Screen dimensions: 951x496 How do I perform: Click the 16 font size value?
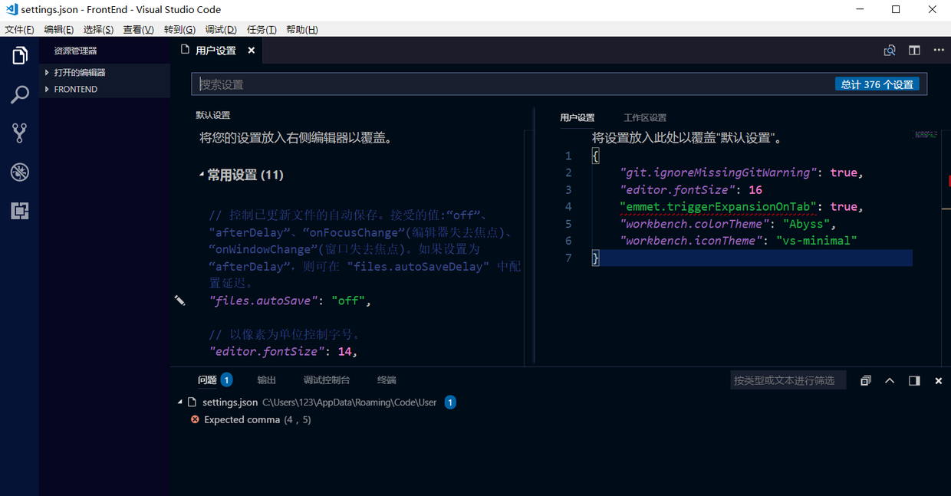pyautogui.click(x=755, y=189)
